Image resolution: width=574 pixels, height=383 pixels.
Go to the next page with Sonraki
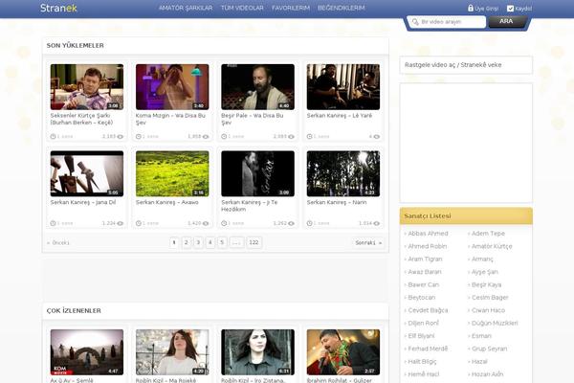tap(368, 242)
